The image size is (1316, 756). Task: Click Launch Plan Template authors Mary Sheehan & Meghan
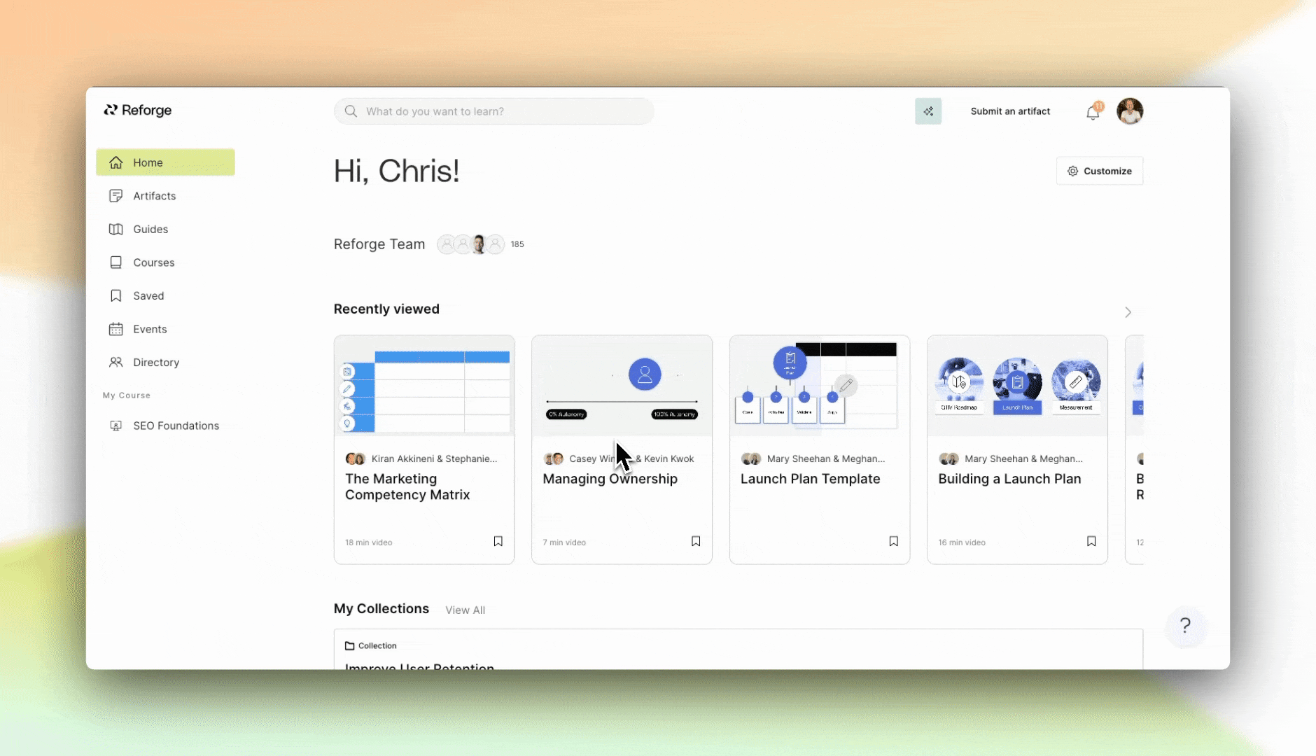(x=826, y=458)
